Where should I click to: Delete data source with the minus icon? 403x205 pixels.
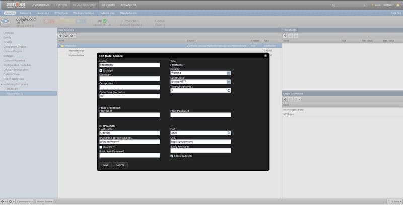[x=66, y=36]
